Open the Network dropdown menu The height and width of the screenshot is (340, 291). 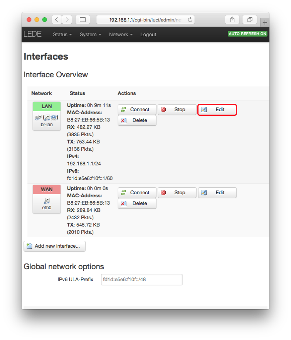point(121,35)
